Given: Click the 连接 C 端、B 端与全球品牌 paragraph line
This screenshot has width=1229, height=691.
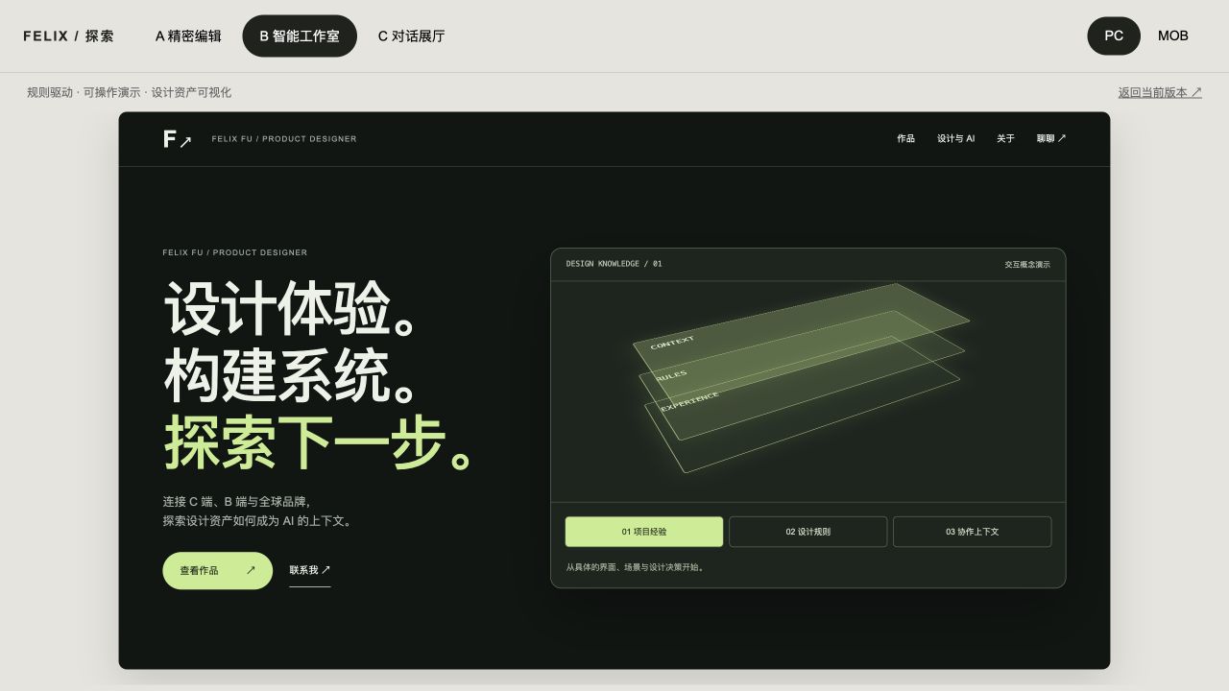Looking at the screenshot, I should tap(236, 501).
